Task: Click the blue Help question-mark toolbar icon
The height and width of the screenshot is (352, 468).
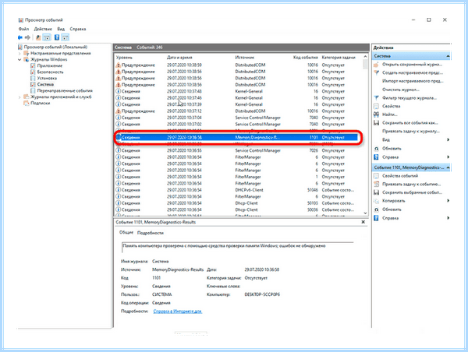Action: [57, 37]
